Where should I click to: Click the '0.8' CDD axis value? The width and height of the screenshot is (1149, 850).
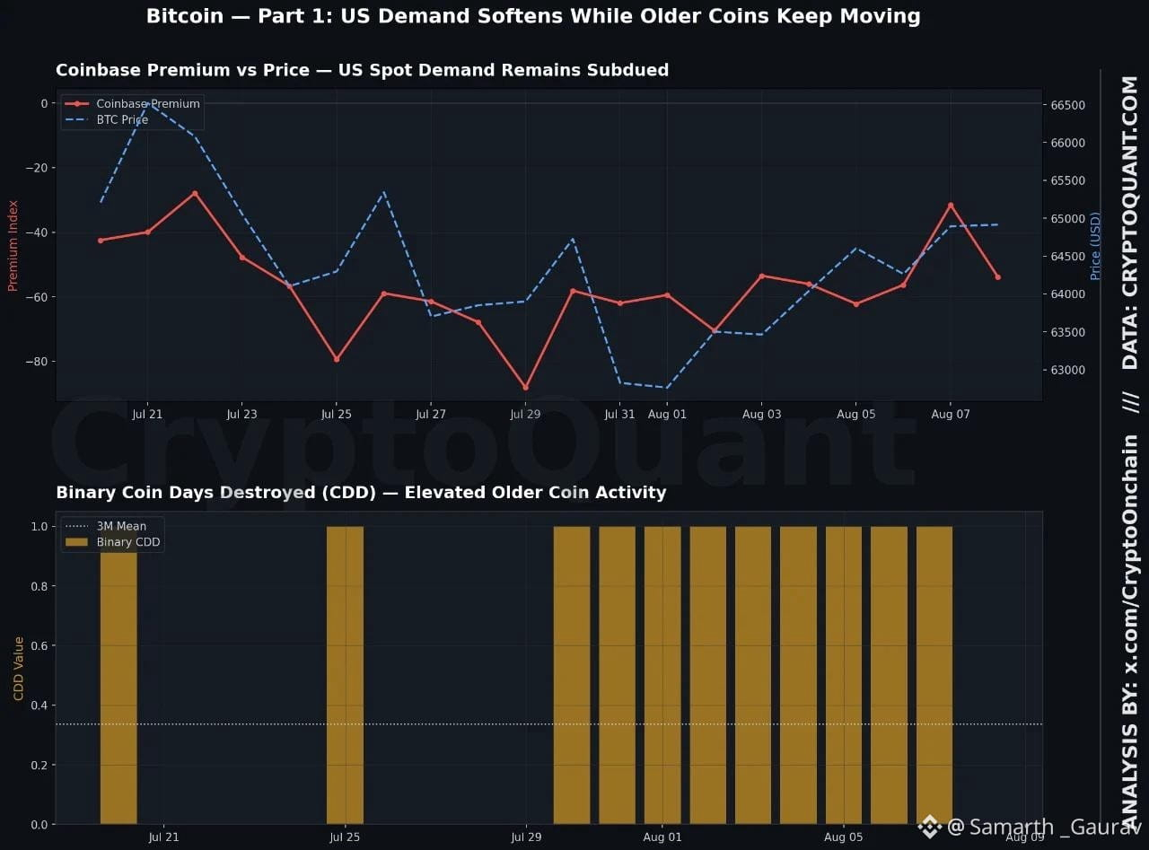[40, 586]
